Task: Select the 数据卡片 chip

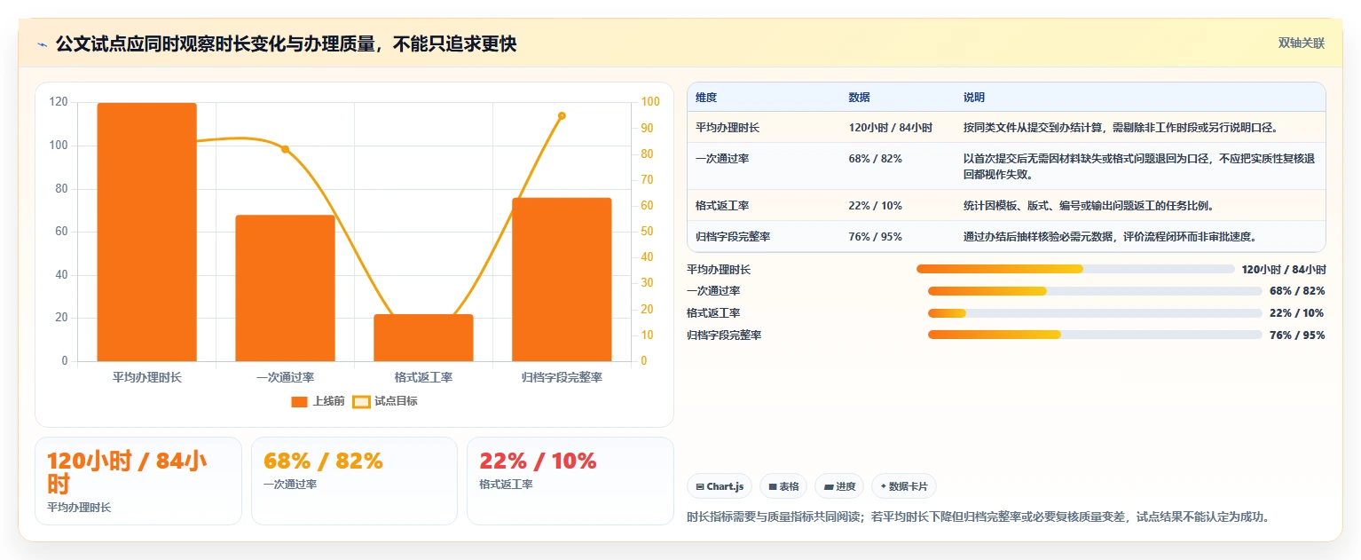Action: (903, 486)
